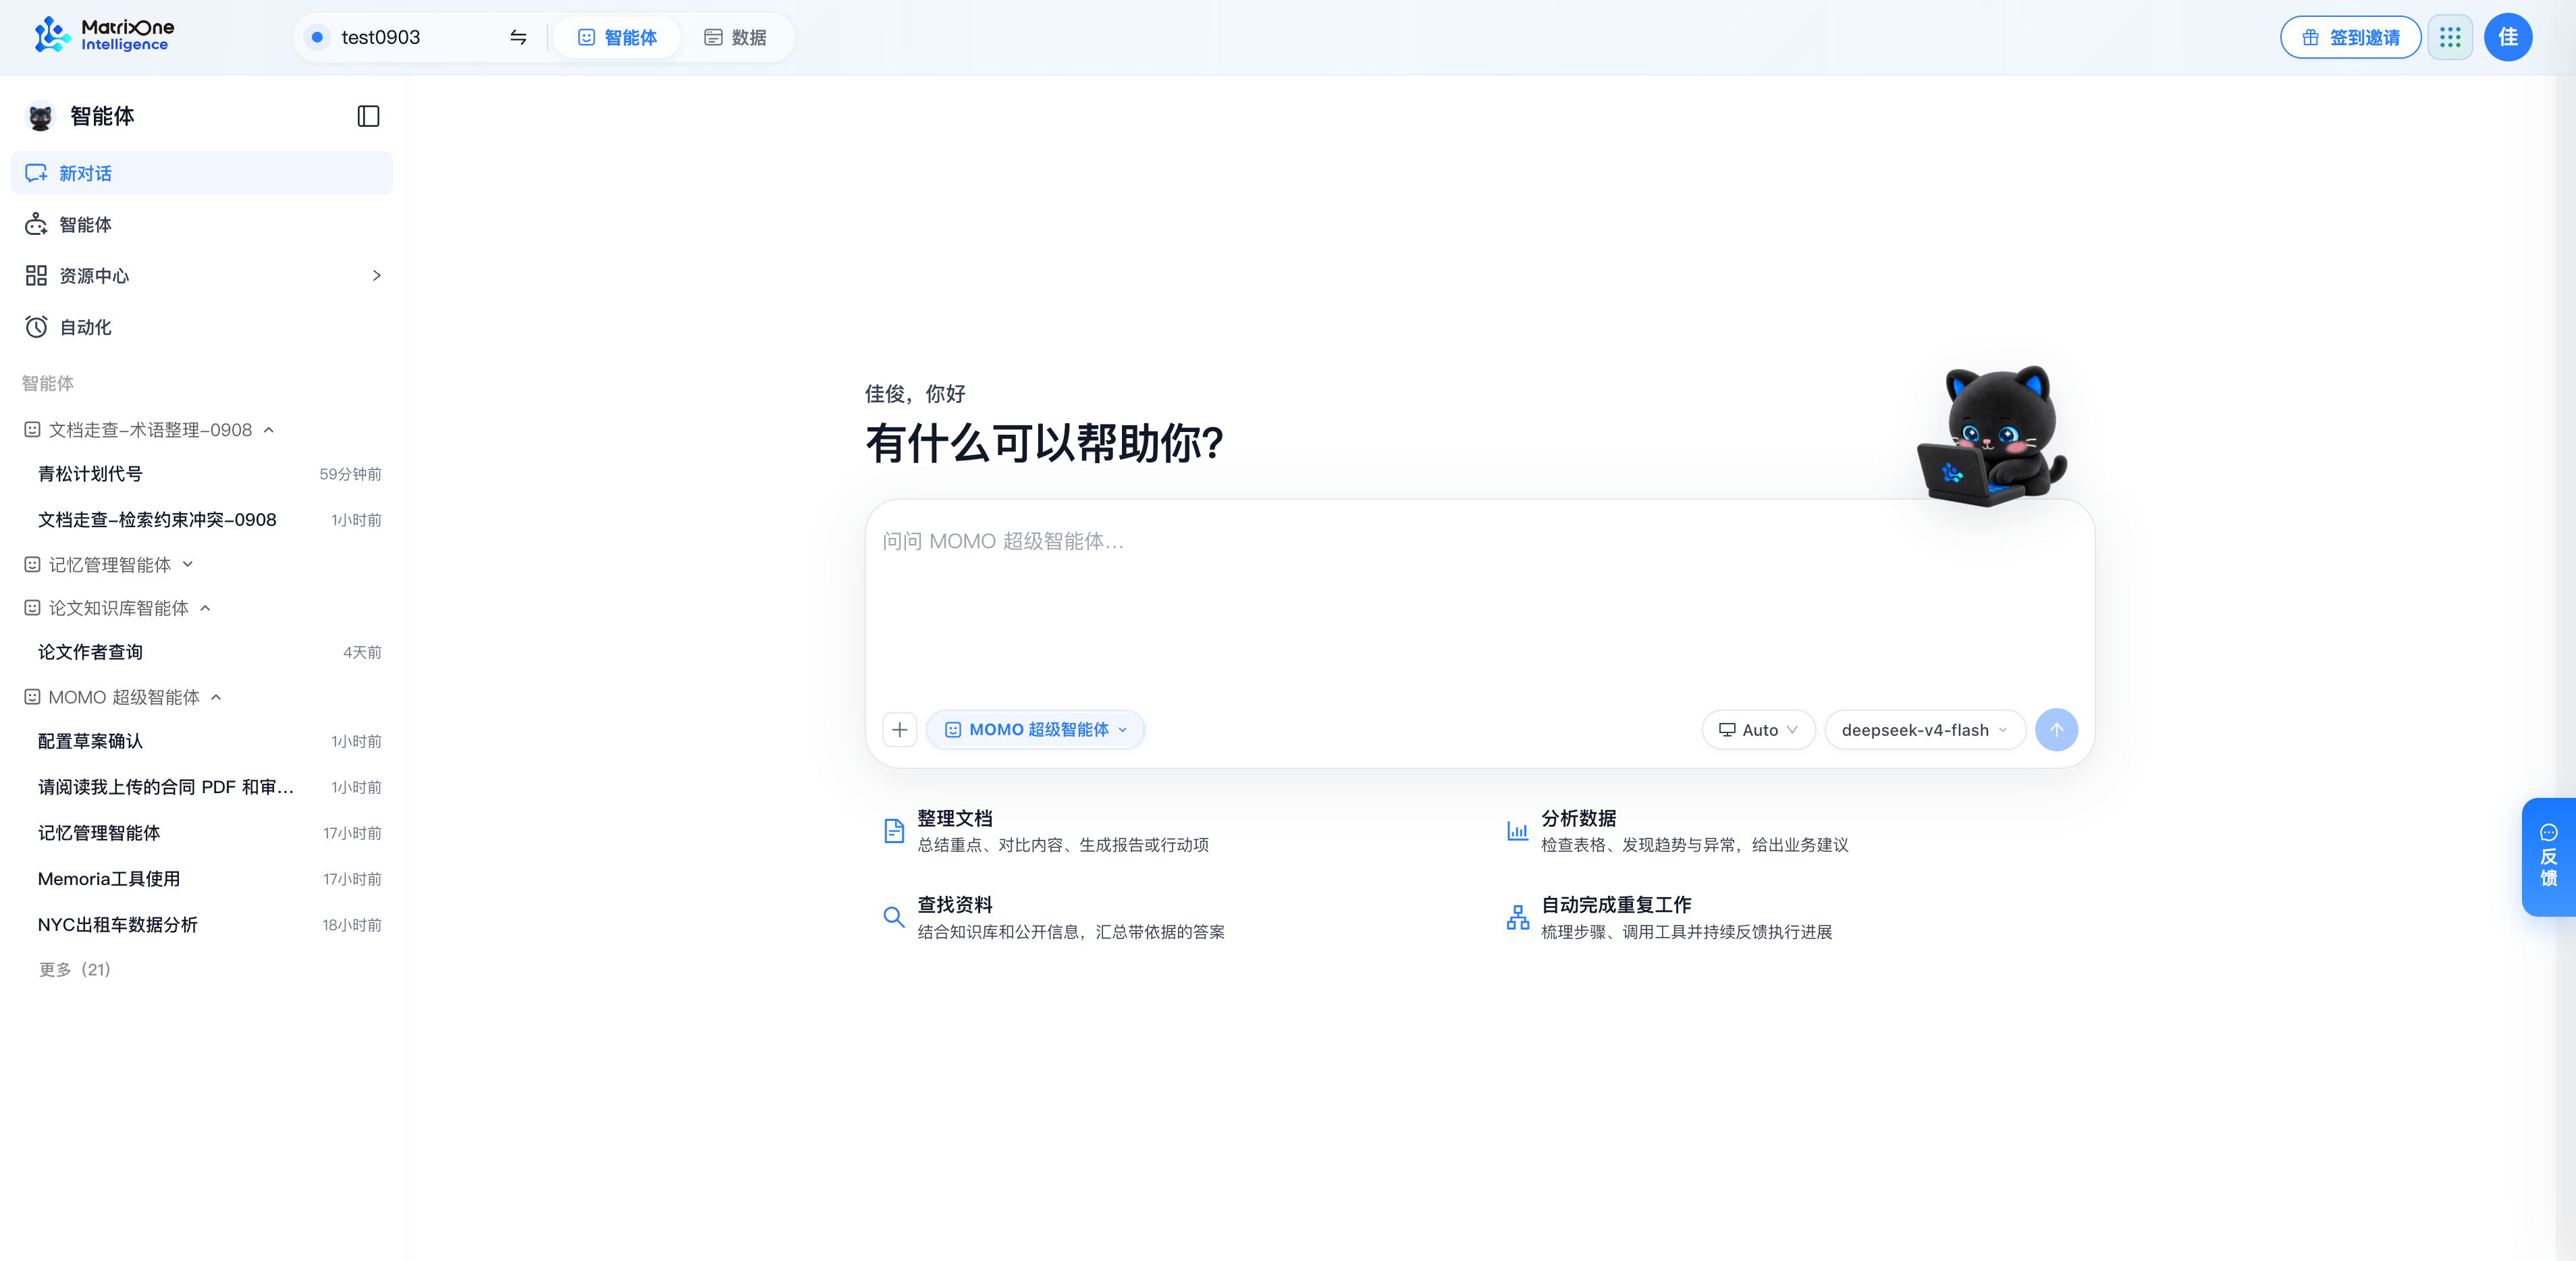Click the mascot cat with laptop image
Screen dimensions: 2576x1261
point(1992,436)
